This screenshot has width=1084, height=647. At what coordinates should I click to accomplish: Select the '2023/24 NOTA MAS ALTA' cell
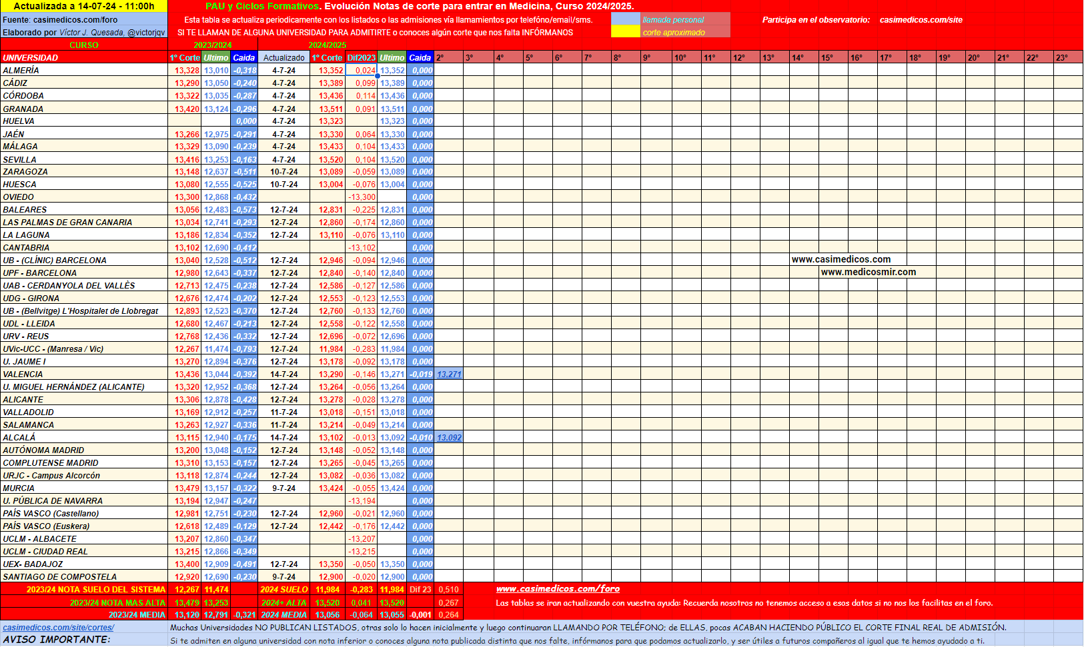[84, 603]
